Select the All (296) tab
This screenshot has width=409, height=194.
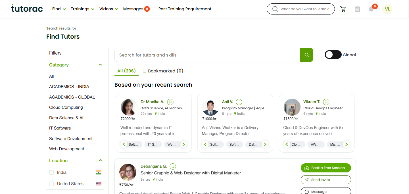point(126,71)
